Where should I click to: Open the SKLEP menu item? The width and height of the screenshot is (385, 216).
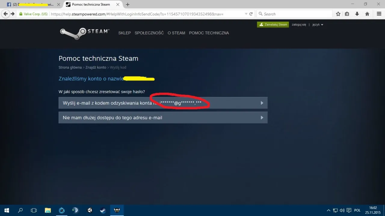click(x=125, y=33)
